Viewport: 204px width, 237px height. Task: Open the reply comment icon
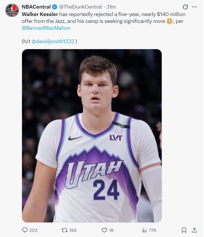(x=25, y=230)
